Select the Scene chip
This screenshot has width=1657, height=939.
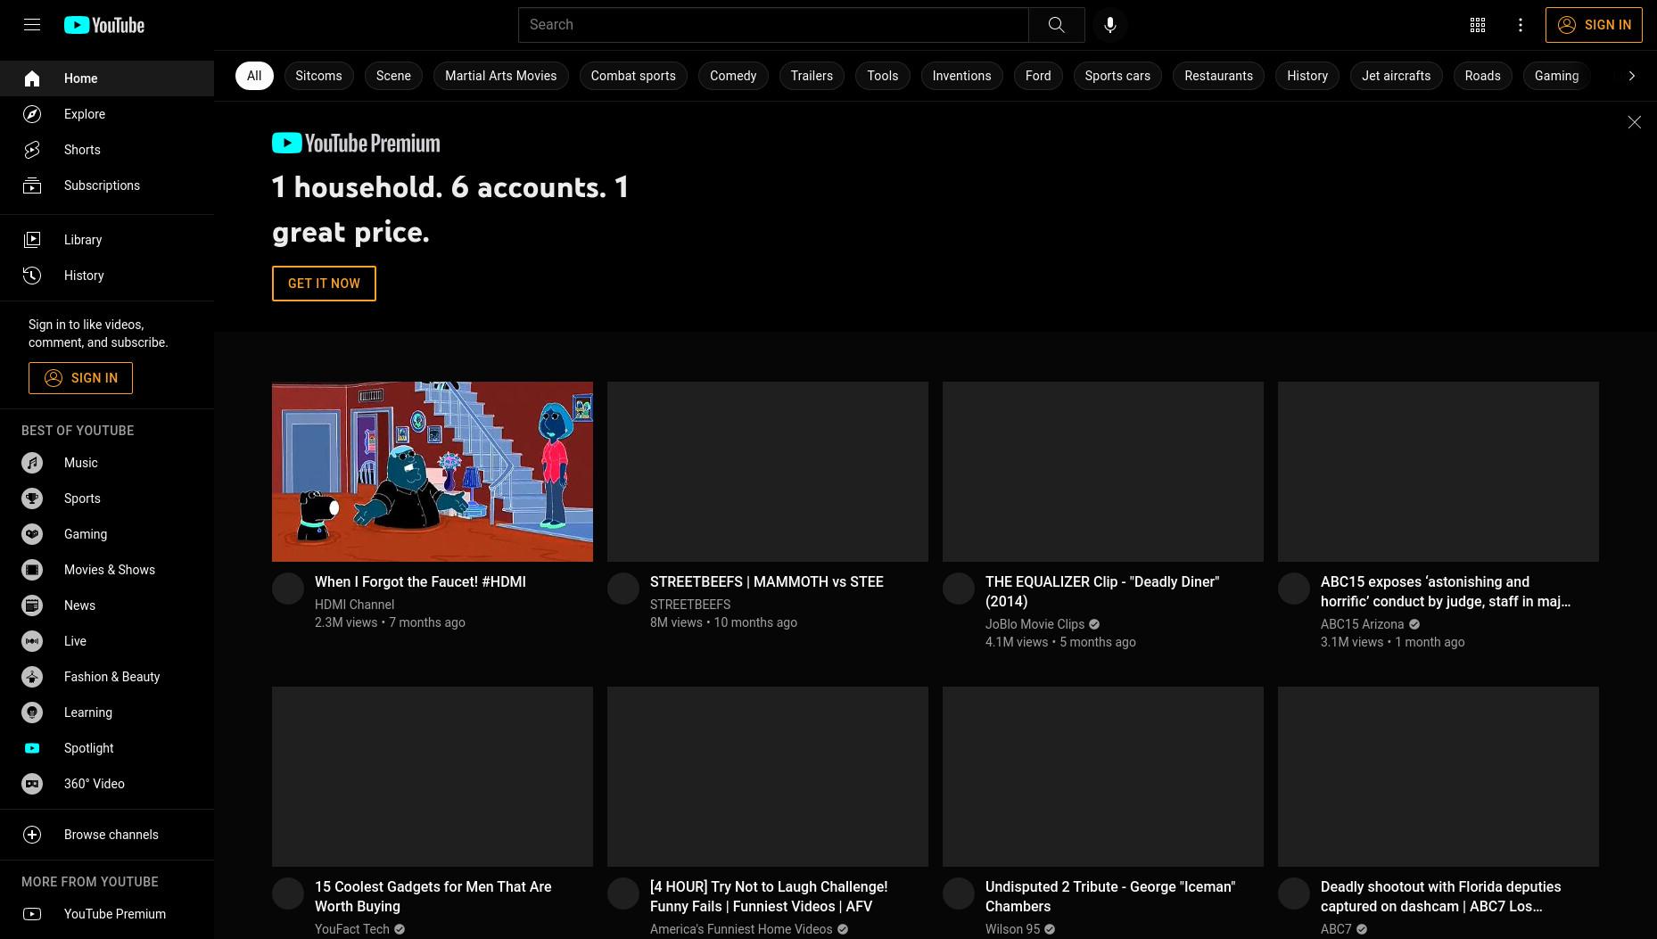click(x=393, y=76)
